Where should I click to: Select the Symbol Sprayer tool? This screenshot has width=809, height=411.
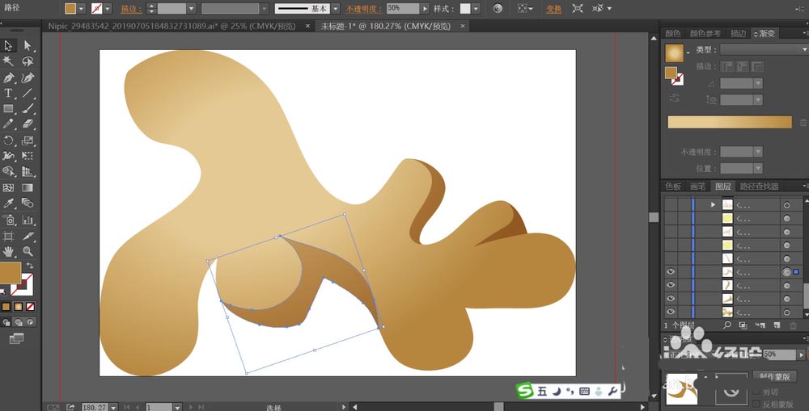8,220
